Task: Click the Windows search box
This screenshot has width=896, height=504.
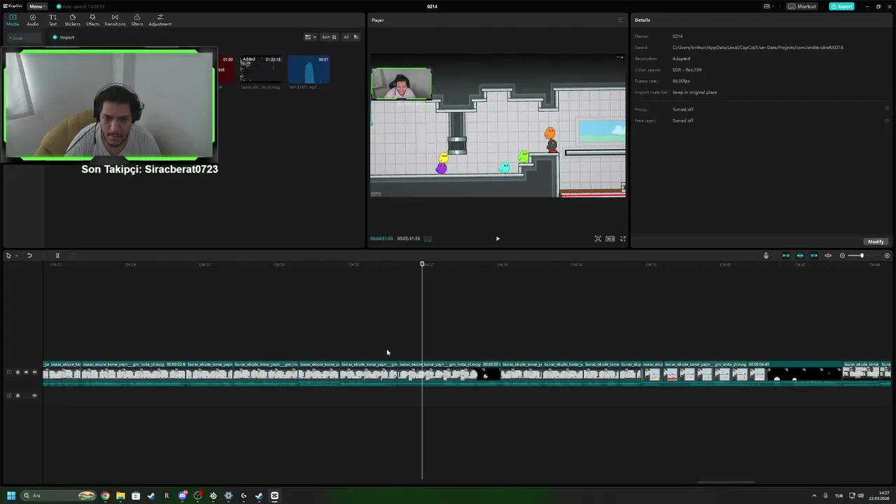Action: point(58,496)
